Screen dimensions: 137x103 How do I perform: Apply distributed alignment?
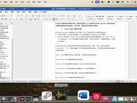point(57,19)
